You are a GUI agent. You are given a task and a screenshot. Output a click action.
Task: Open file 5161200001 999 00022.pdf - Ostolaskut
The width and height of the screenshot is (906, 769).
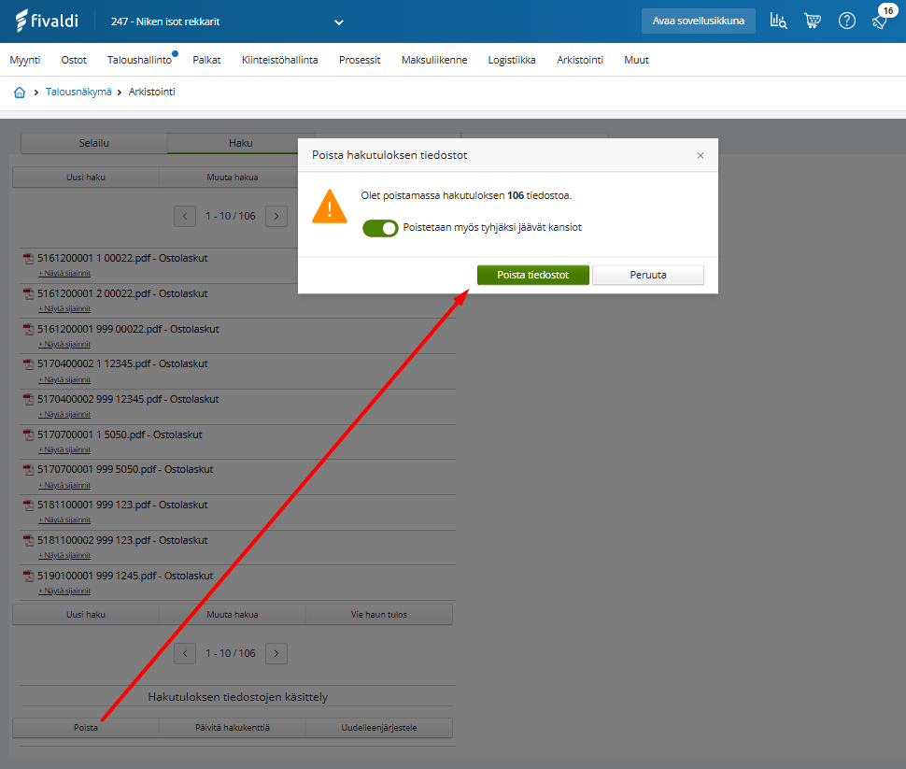pos(128,329)
